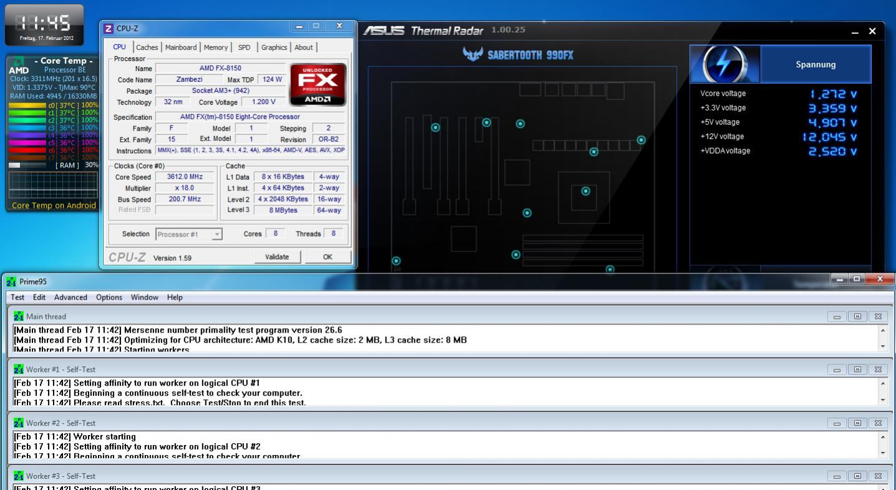
Task: Click the +VDDA voltage reading
Action: point(833,152)
